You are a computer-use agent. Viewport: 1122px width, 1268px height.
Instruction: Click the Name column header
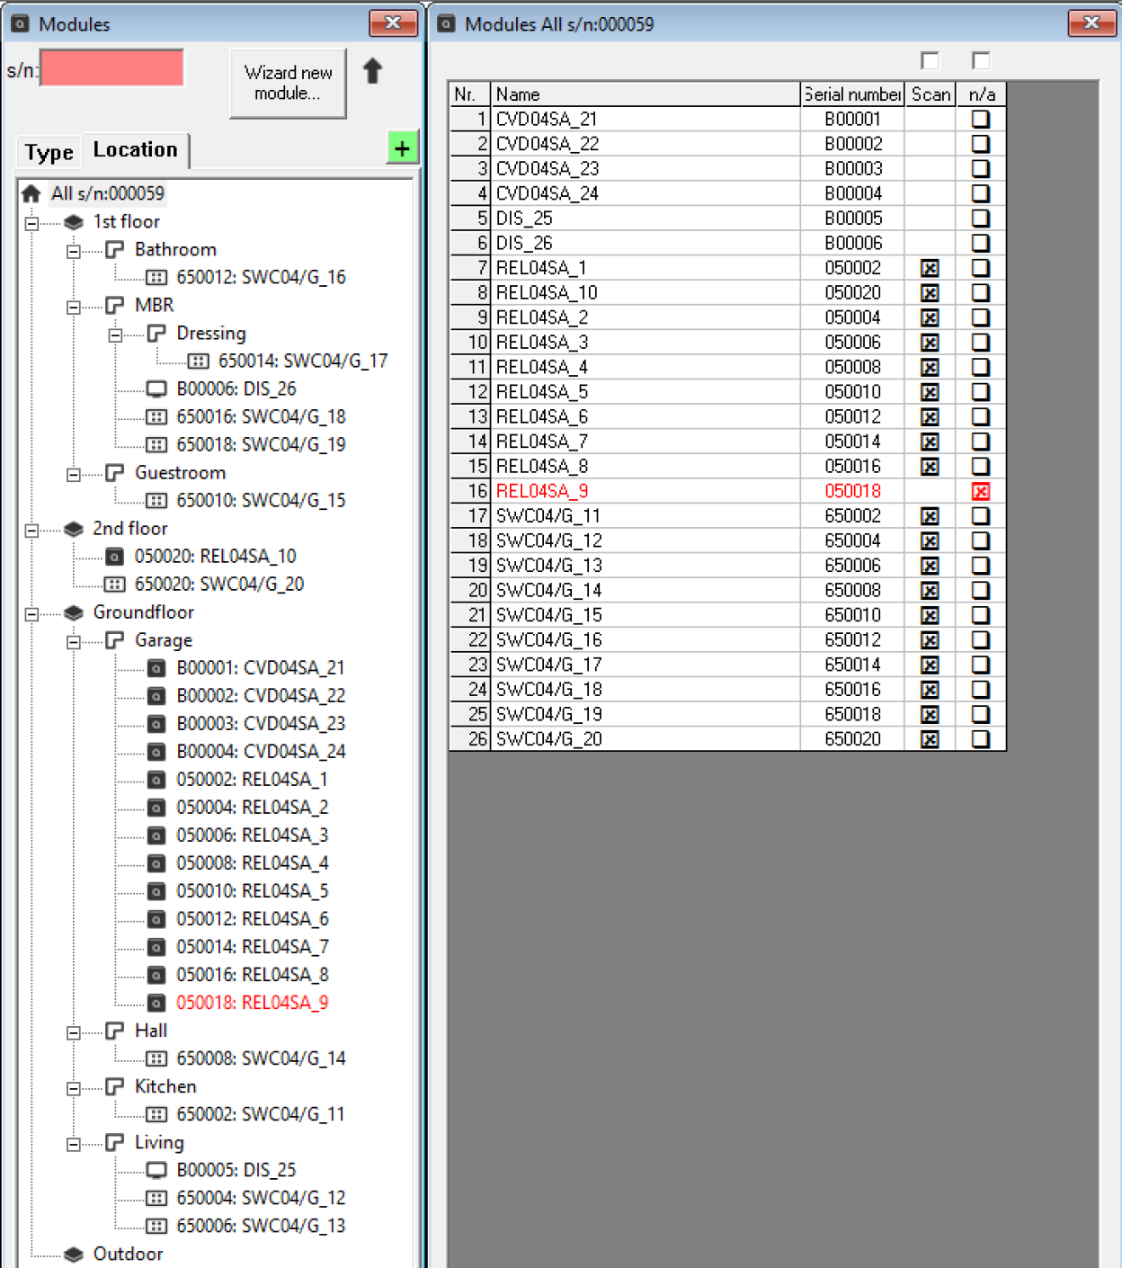[645, 94]
